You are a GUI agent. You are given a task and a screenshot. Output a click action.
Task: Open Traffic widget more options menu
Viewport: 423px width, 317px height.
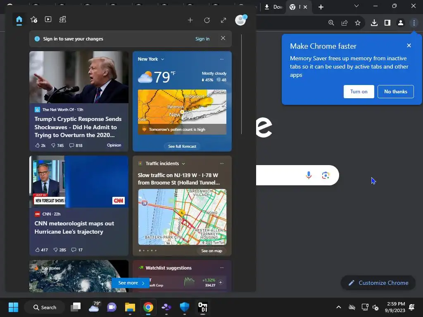click(x=222, y=163)
